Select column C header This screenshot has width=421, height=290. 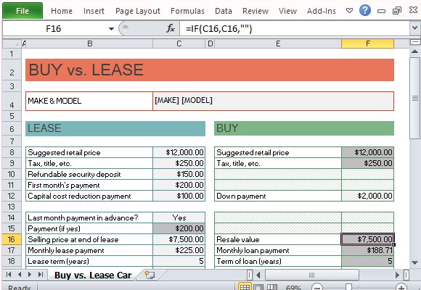(x=179, y=43)
